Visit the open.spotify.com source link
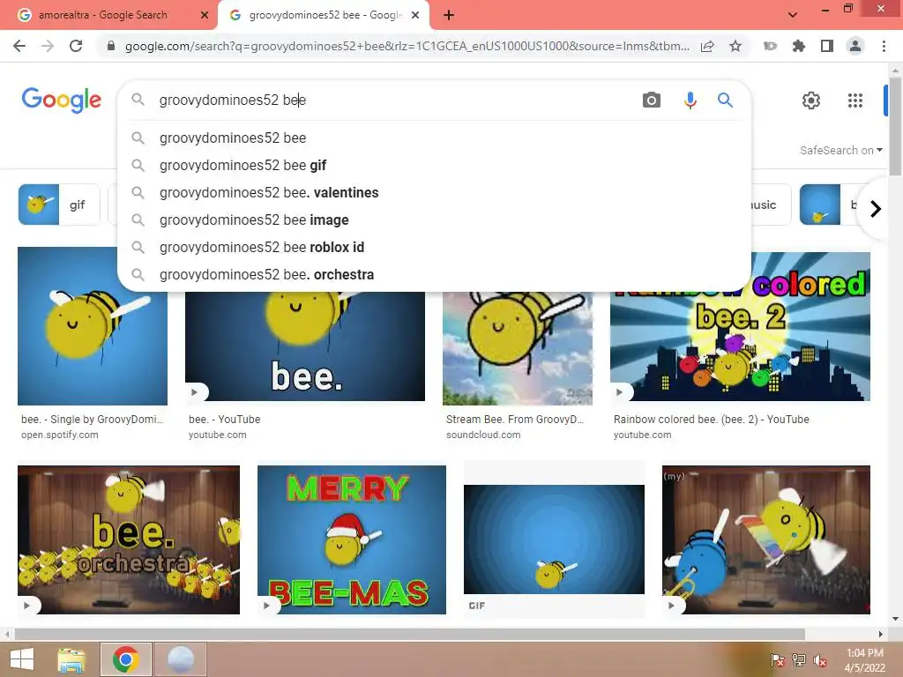Screen dimensions: 903x677 click(59, 435)
